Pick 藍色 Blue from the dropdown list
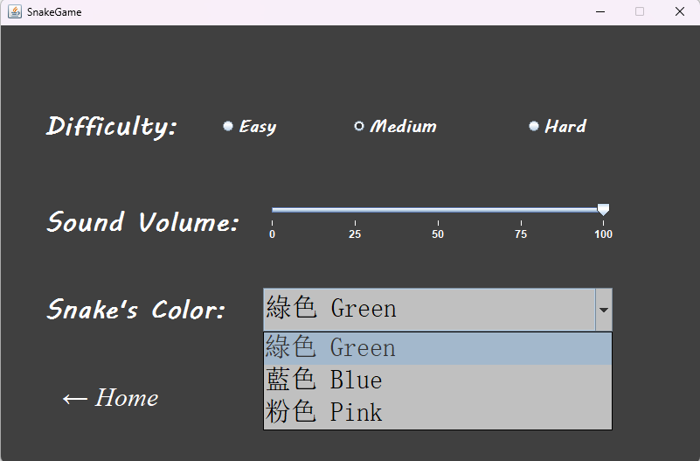 438,381
